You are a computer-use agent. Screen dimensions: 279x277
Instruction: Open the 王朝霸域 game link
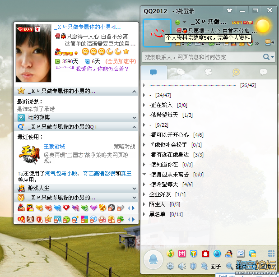point(55,147)
